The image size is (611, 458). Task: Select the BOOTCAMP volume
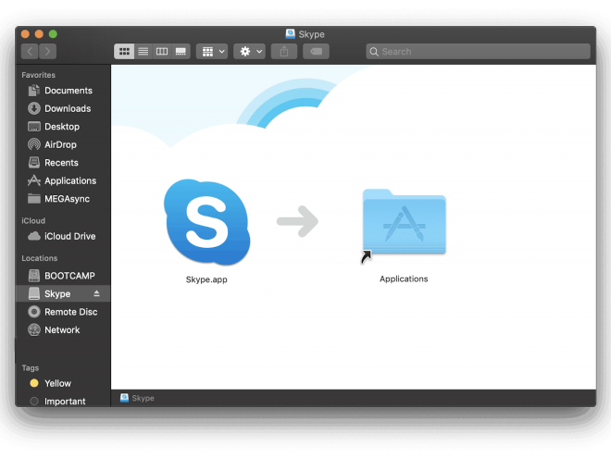[63, 276]
